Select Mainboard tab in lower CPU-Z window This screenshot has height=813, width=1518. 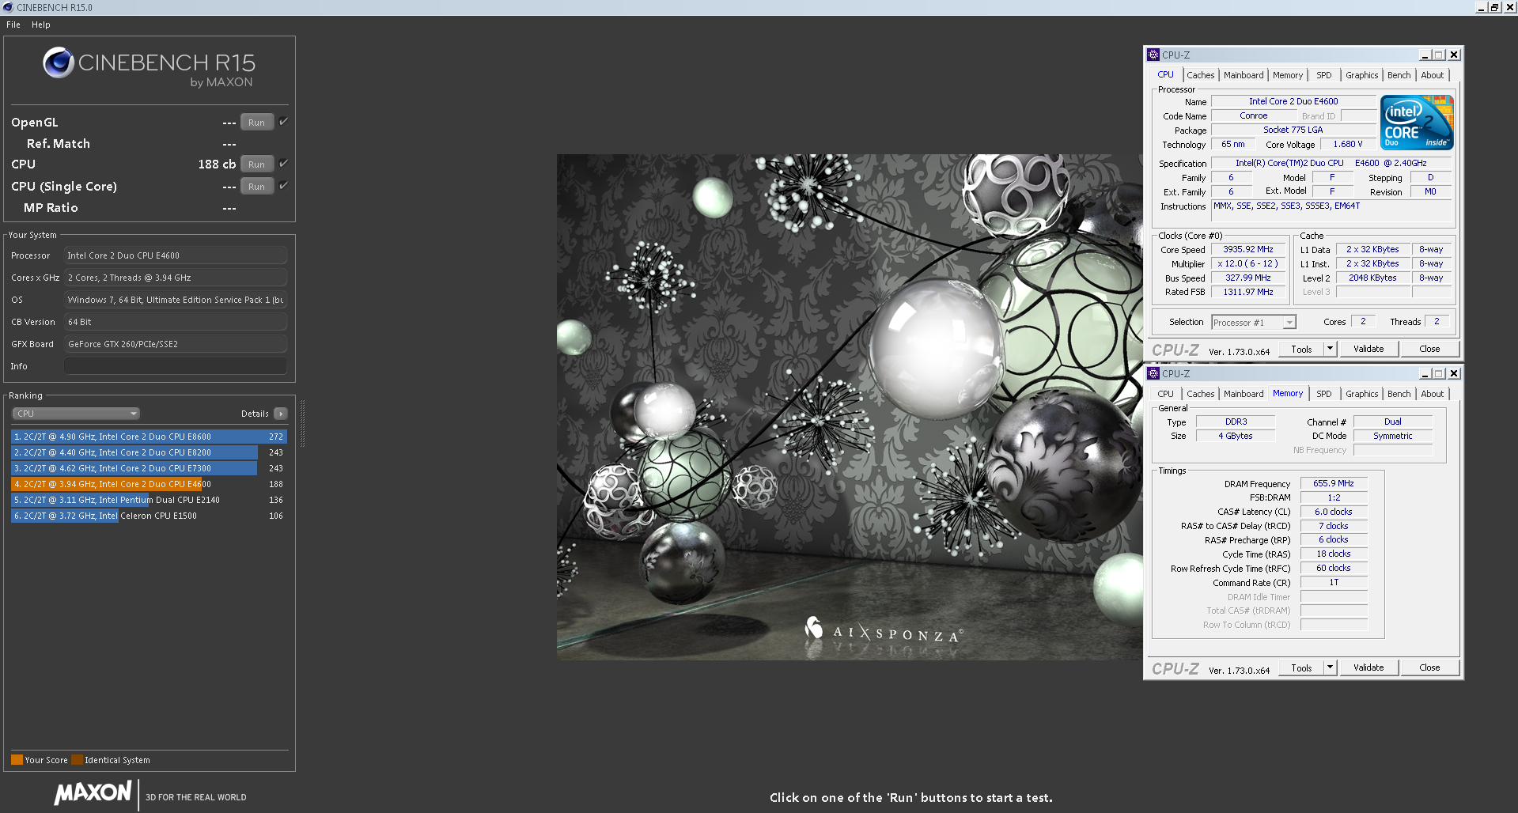coord(1244,394)
